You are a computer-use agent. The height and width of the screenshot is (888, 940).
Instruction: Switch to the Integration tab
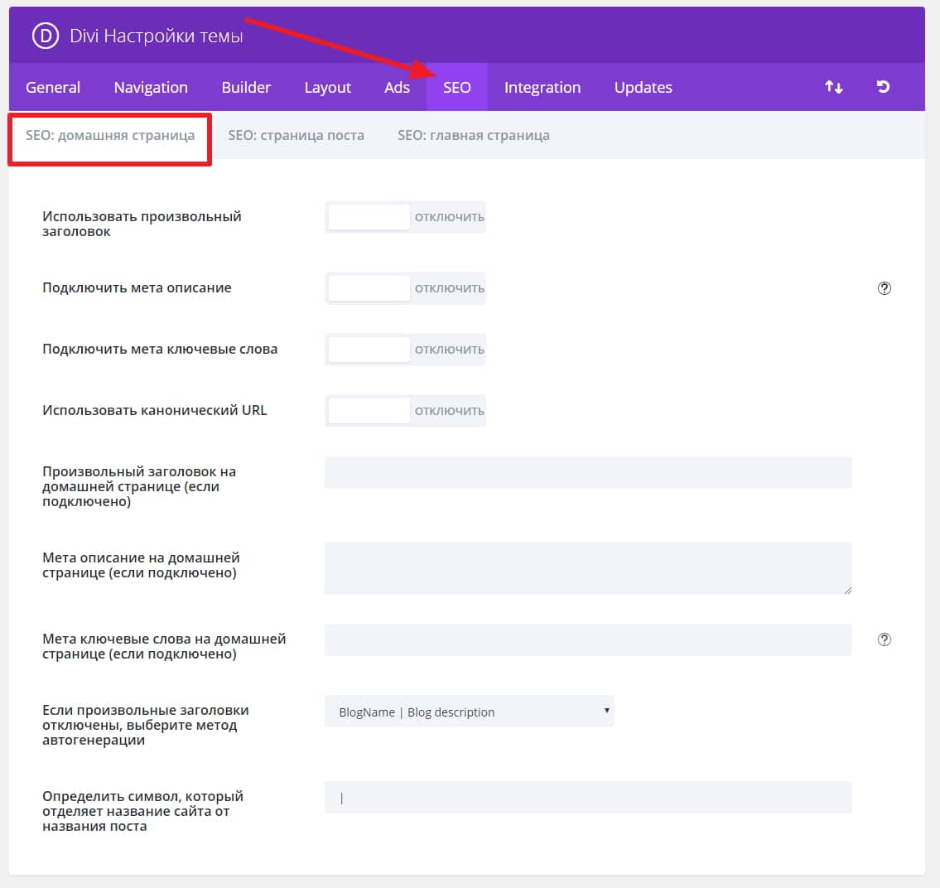pos(542,88)
